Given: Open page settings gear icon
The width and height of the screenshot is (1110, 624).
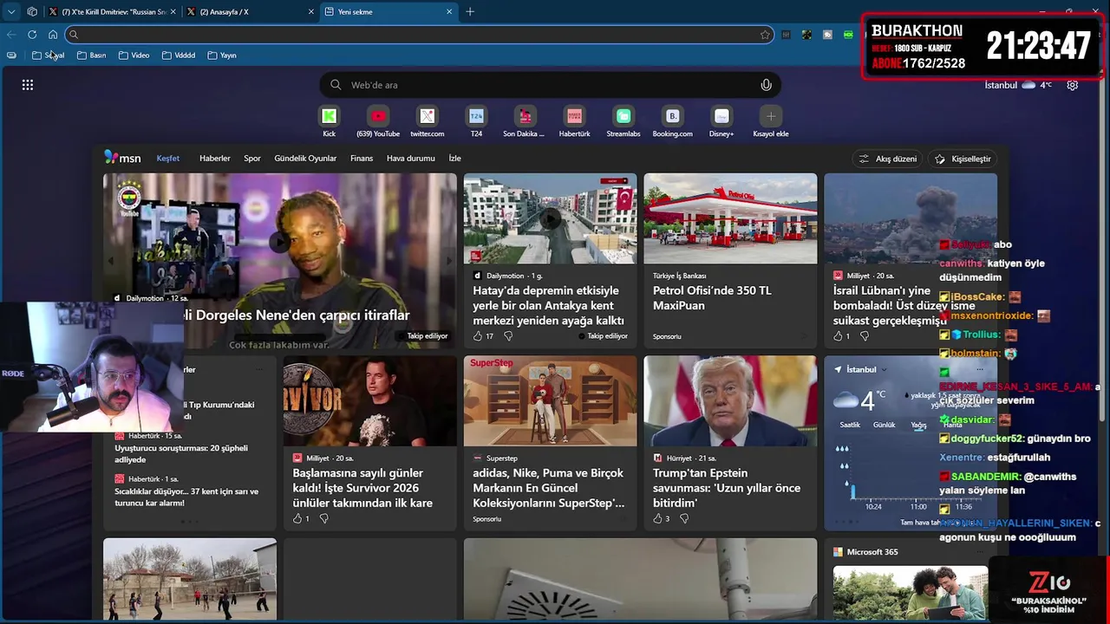Looking at the screenshot, I should tap(1073, 85).
